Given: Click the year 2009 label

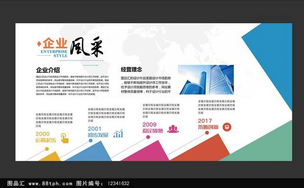Looking at the screenshot, I should click(149, 124).
